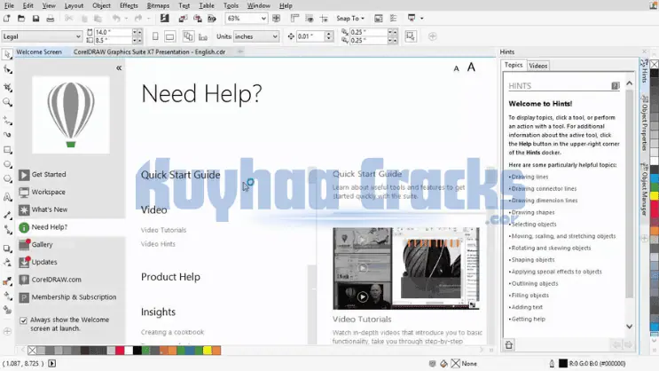Click the Get Started icon
This screenshot has height=371, width=659.
pyautogui.click(x=24, y=175)
